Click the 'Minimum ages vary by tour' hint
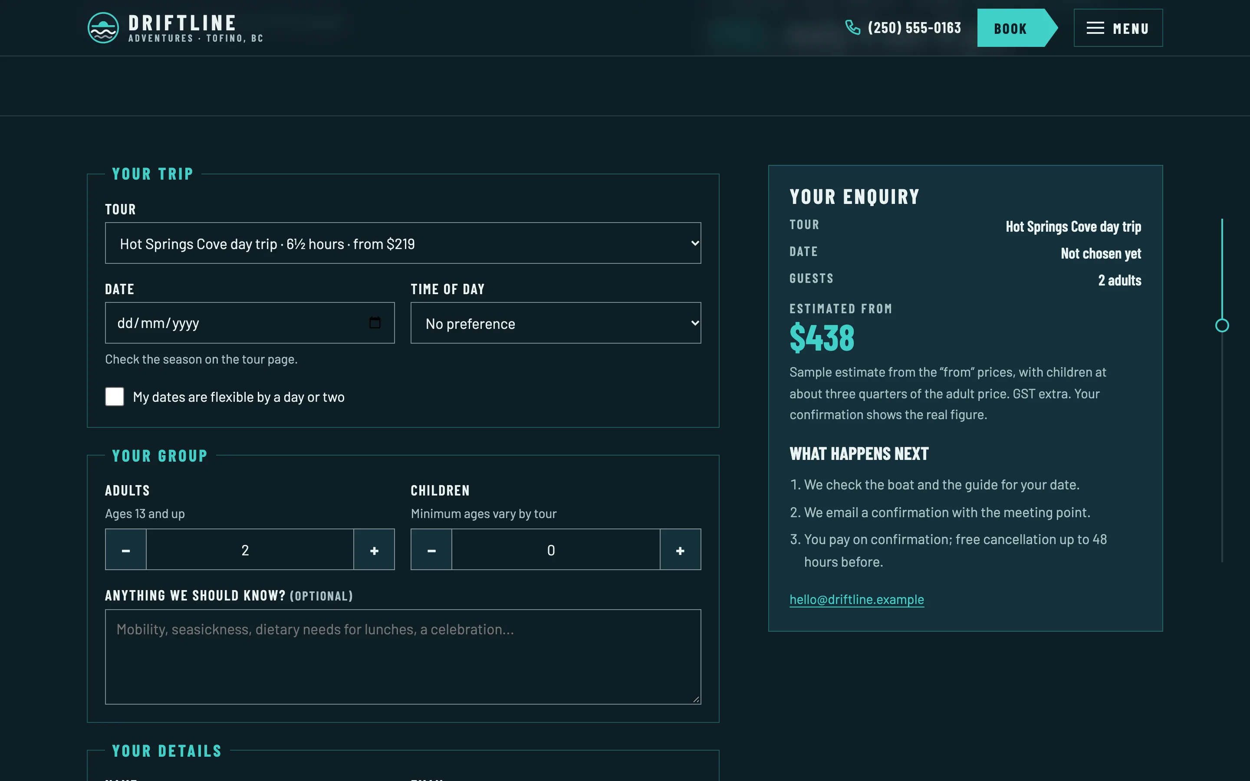 click(x=484, y=514)
